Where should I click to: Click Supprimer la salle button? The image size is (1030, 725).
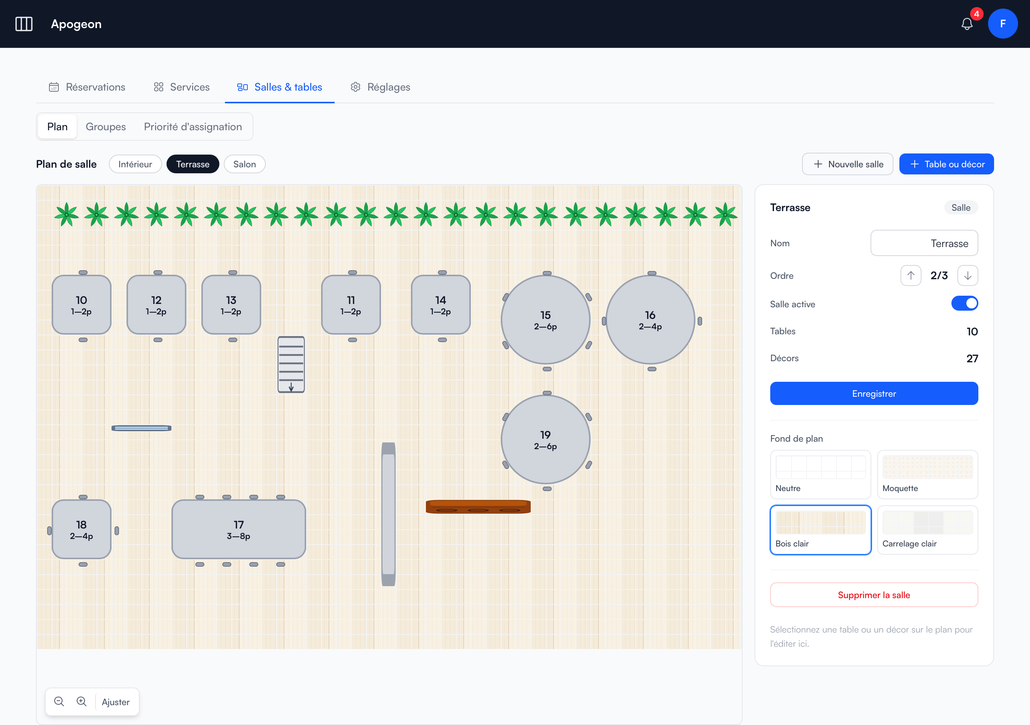(x=874, y=595)
